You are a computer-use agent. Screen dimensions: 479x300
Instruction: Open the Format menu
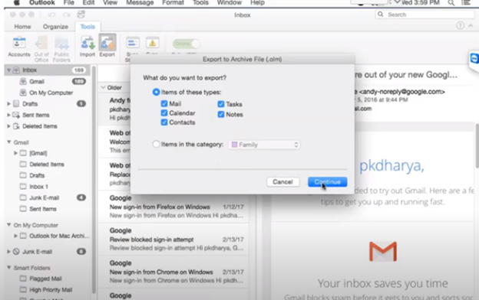[173, 3]
